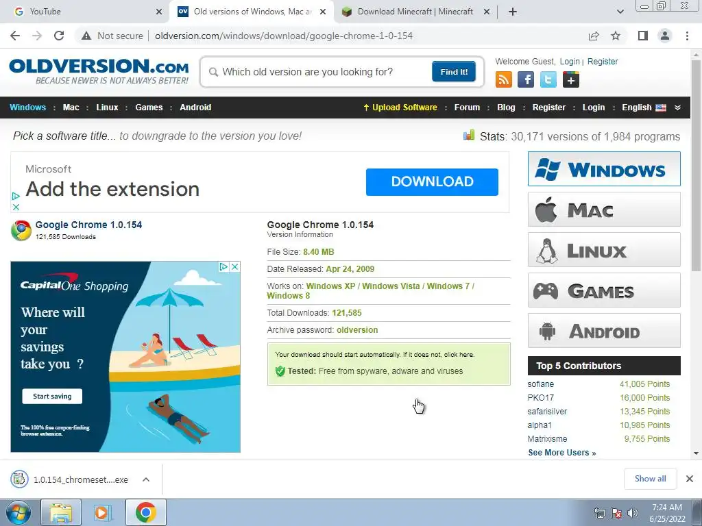Expand the navigation bar double-chevron

coord(677,108)
